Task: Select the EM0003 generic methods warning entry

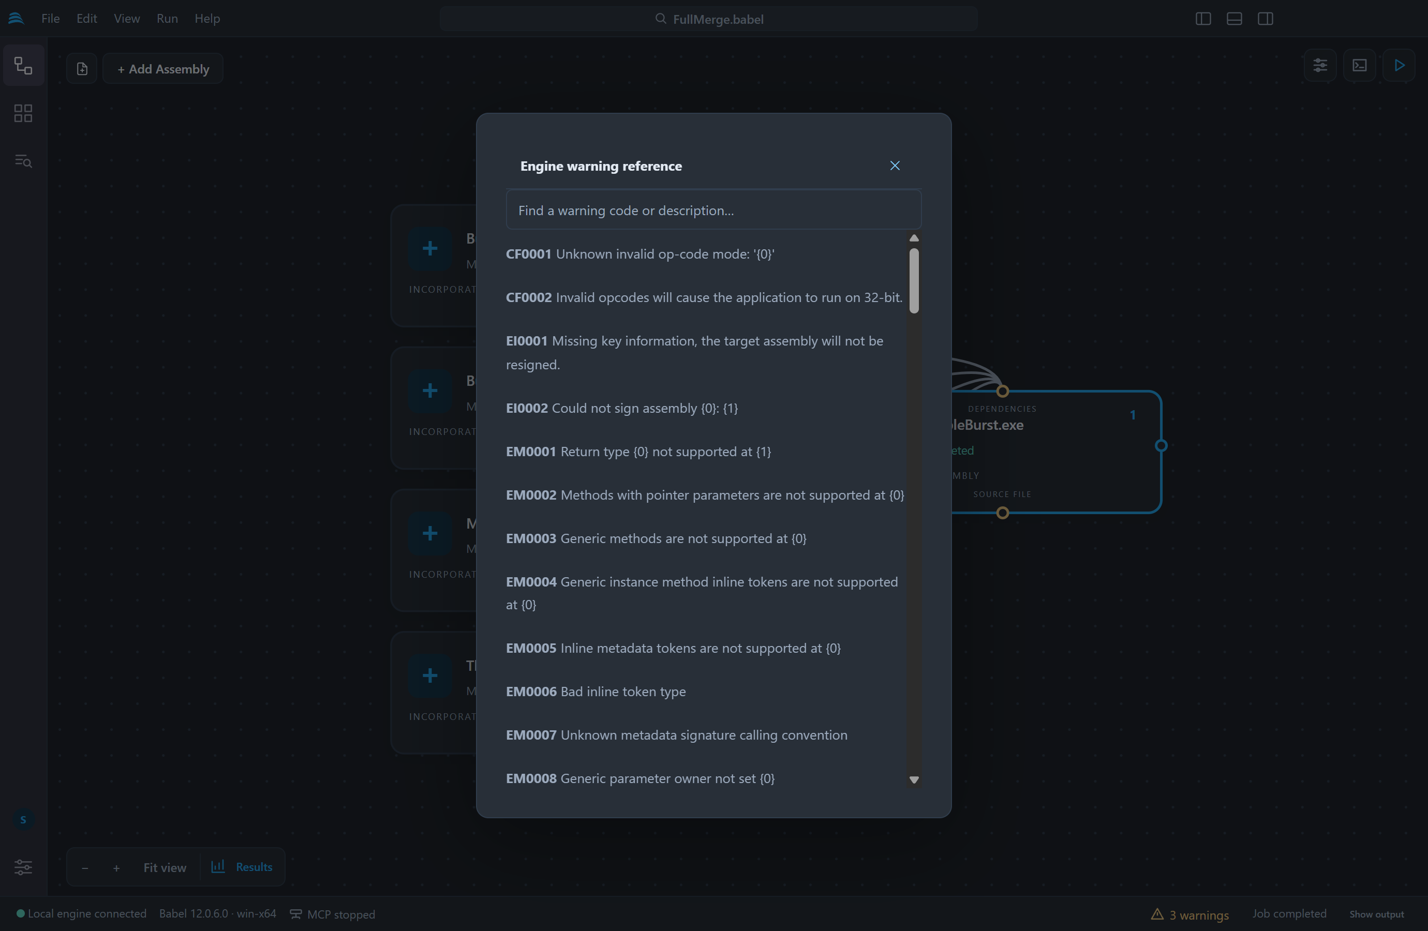Action: click(656, 538)
